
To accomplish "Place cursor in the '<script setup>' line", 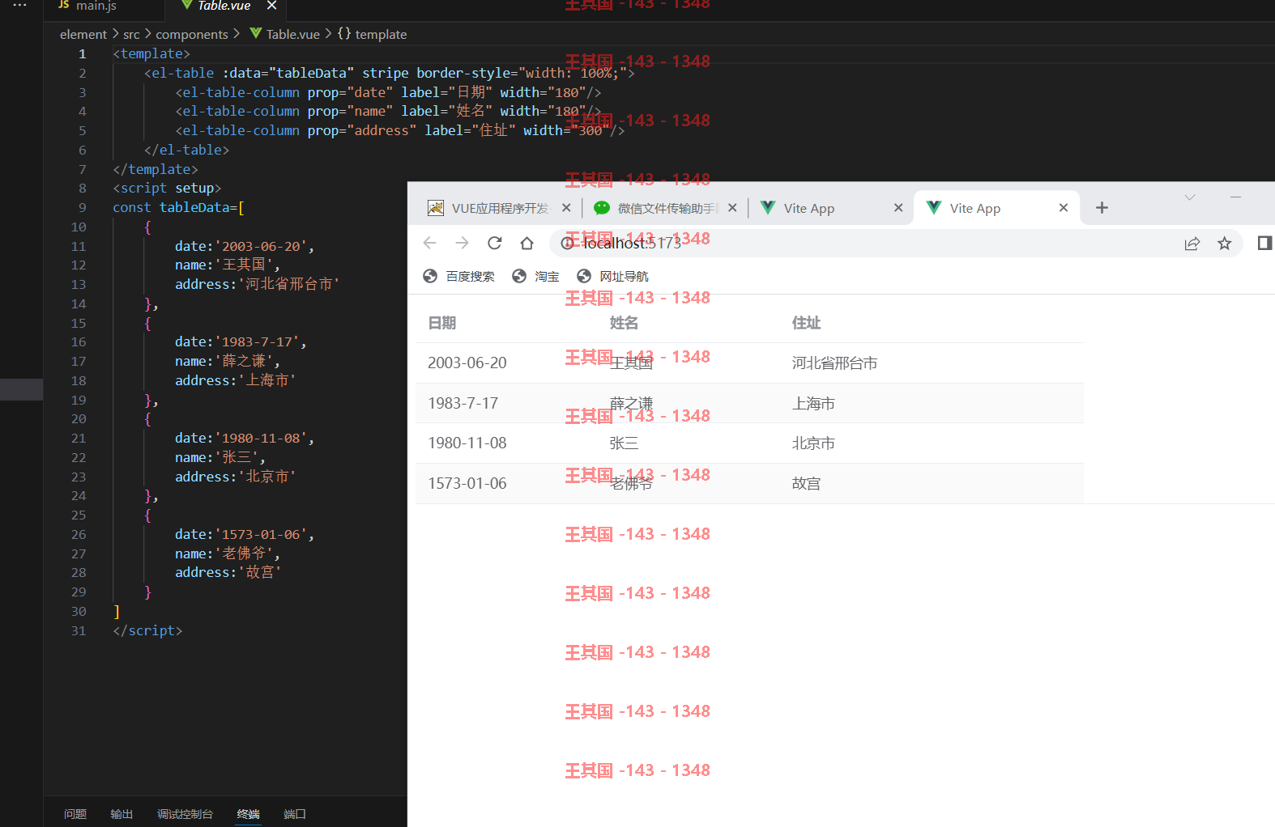I will tap(167, 189).
